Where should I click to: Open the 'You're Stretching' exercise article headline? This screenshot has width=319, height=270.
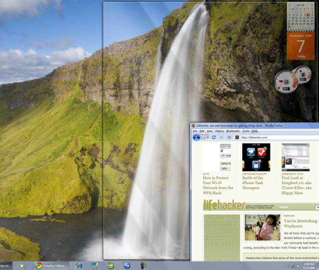click(301, 223)
